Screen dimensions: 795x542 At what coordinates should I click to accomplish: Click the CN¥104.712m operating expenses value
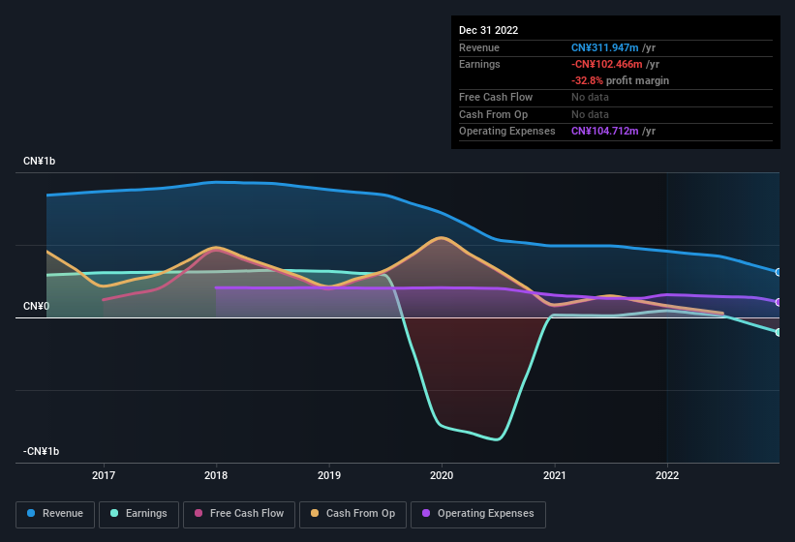(x=605, y=131)
